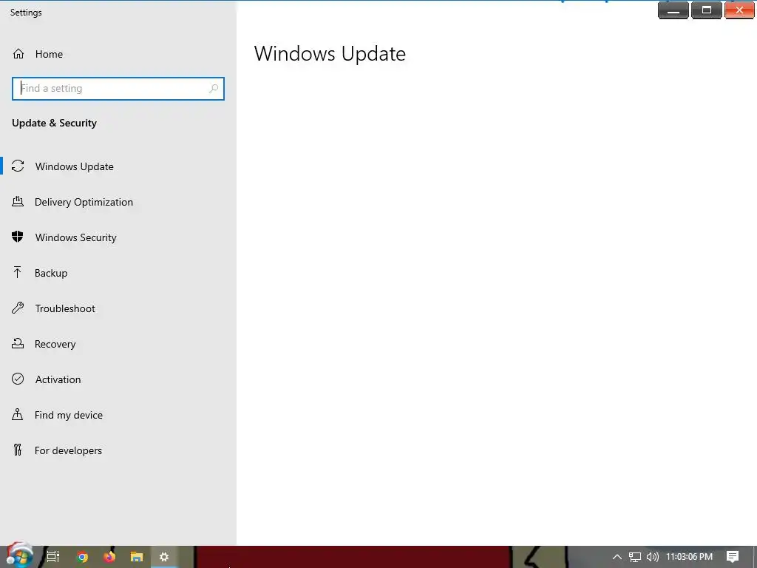Click the taskbar clock 11:03:06 PM
This screenshot has height=568, width=757.
690,557
